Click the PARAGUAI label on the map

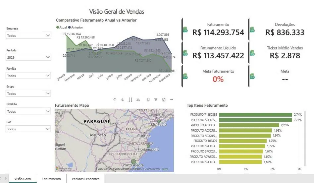[96, 121]
